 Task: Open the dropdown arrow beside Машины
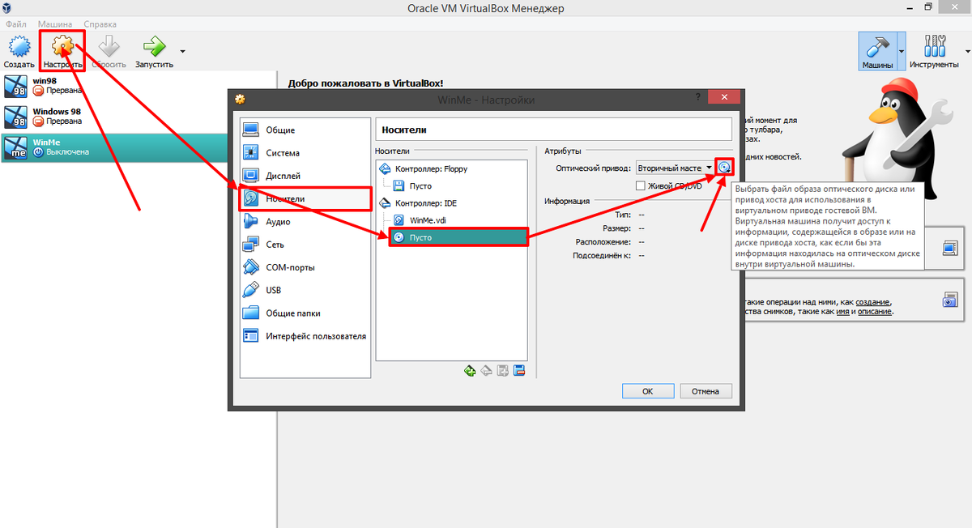pyautogui.click(x=902, y=51)
